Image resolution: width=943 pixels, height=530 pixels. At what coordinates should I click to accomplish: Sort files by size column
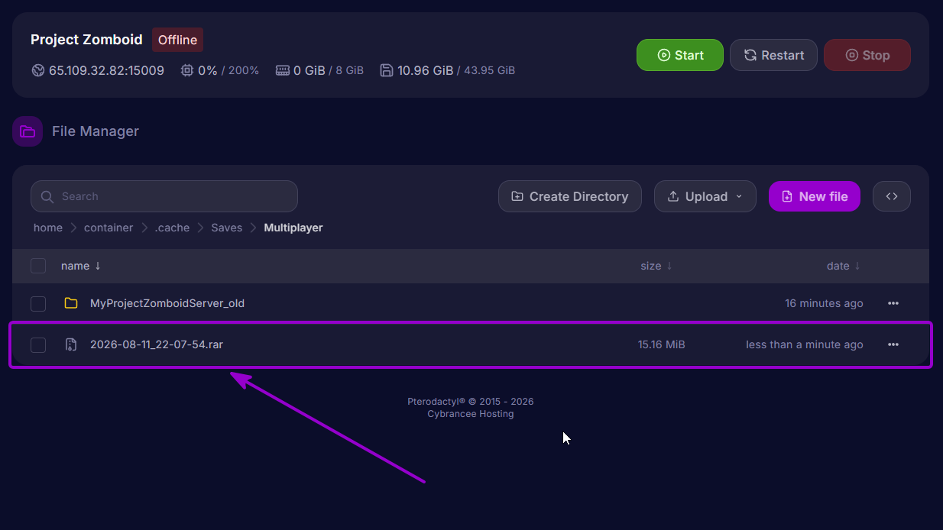[x=656, y=266]
